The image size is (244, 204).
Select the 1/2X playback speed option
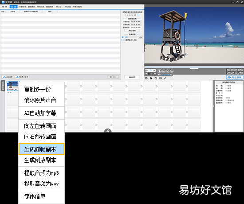coord(147,71)
